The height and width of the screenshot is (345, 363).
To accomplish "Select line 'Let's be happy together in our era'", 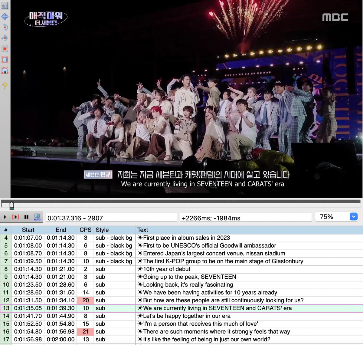I will (x=181, y=316).
